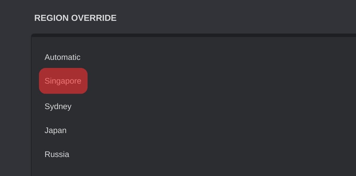Choose Russia from the region options

(57, 154)
